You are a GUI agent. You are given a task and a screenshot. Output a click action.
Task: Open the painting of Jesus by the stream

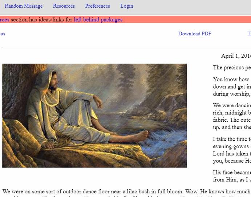[94, 116]
